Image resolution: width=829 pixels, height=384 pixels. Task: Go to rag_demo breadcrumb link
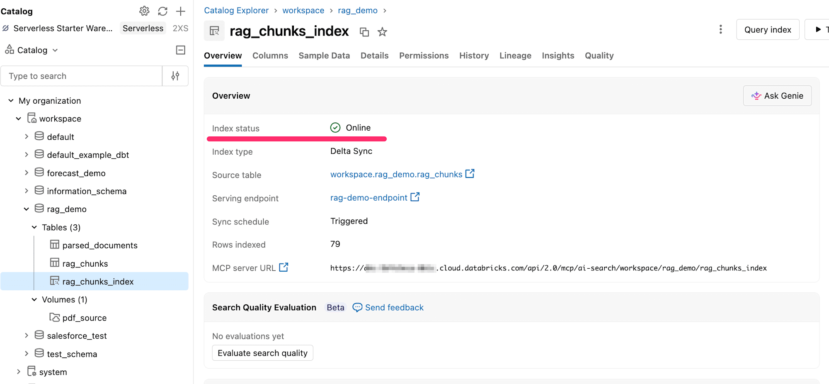pyautogui.click(x=358, y=10)
